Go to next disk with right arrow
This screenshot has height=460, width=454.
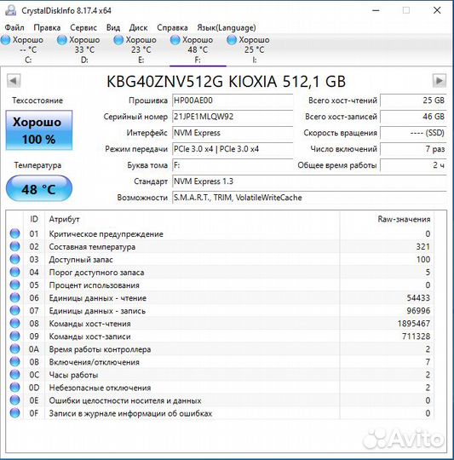pyautogui.click(x=440, y=81)
